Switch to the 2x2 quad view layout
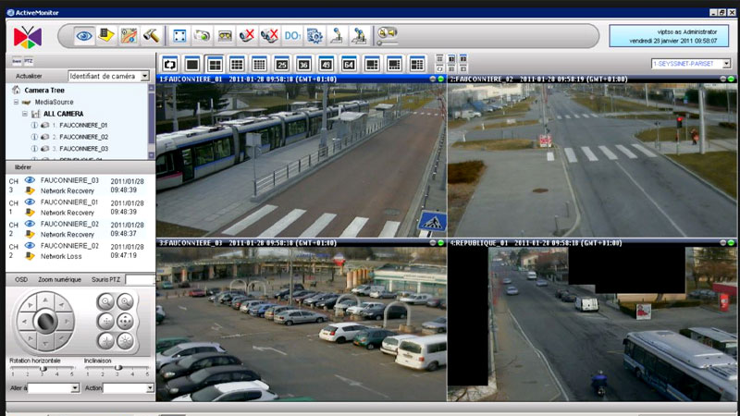The width and height of the screenshot is (740, 416). click(215, 64)
